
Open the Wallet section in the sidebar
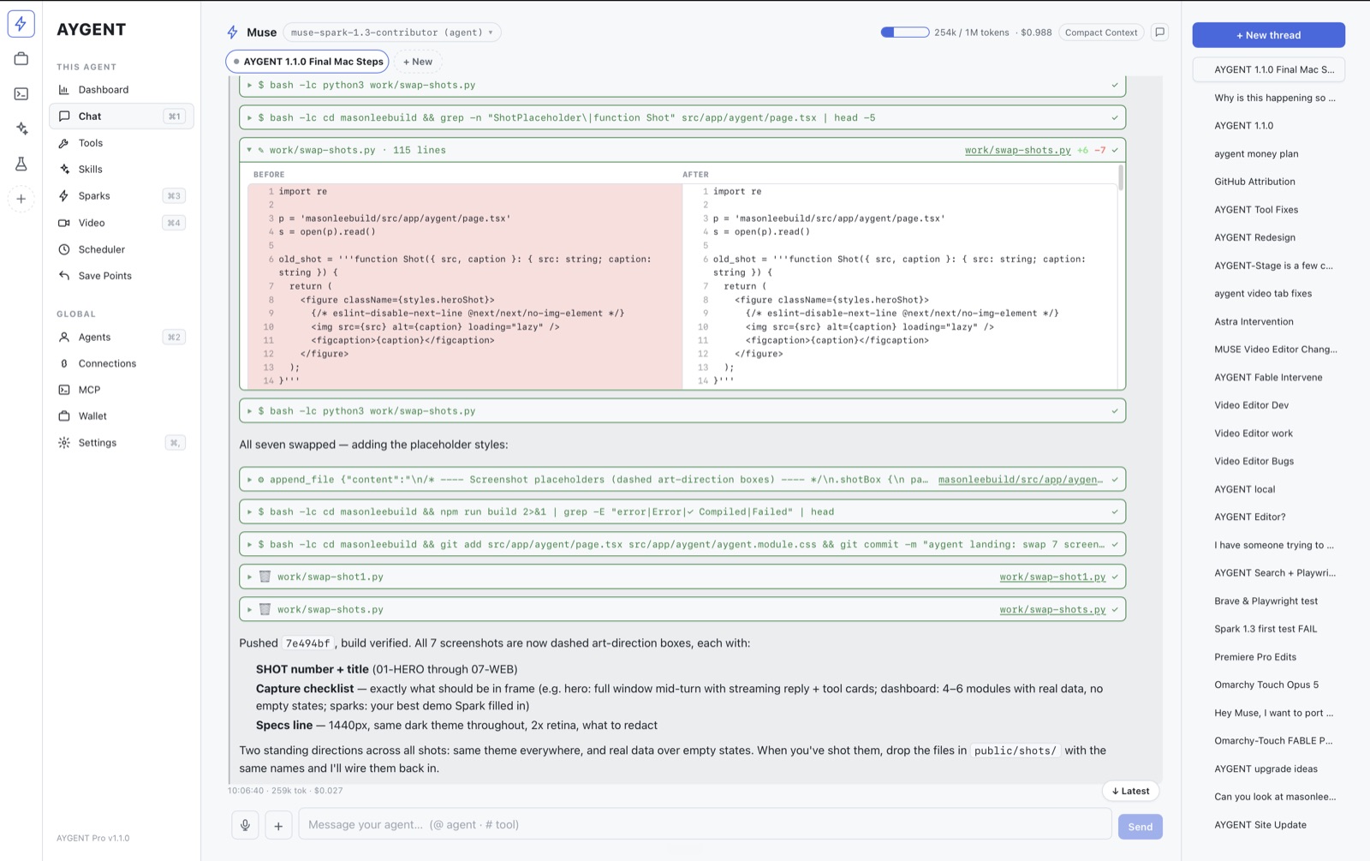(x=122, y=416)
